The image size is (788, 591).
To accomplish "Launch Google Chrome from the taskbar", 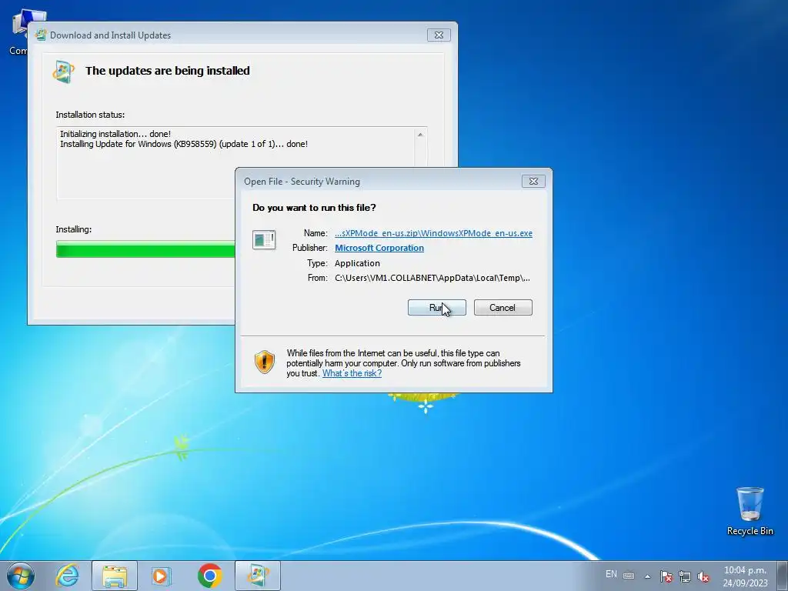I will click(209, 576).
